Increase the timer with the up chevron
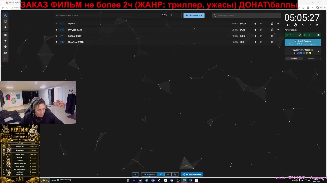The height and width of the screenshot is (183, 327). click(x=303, y=25)
